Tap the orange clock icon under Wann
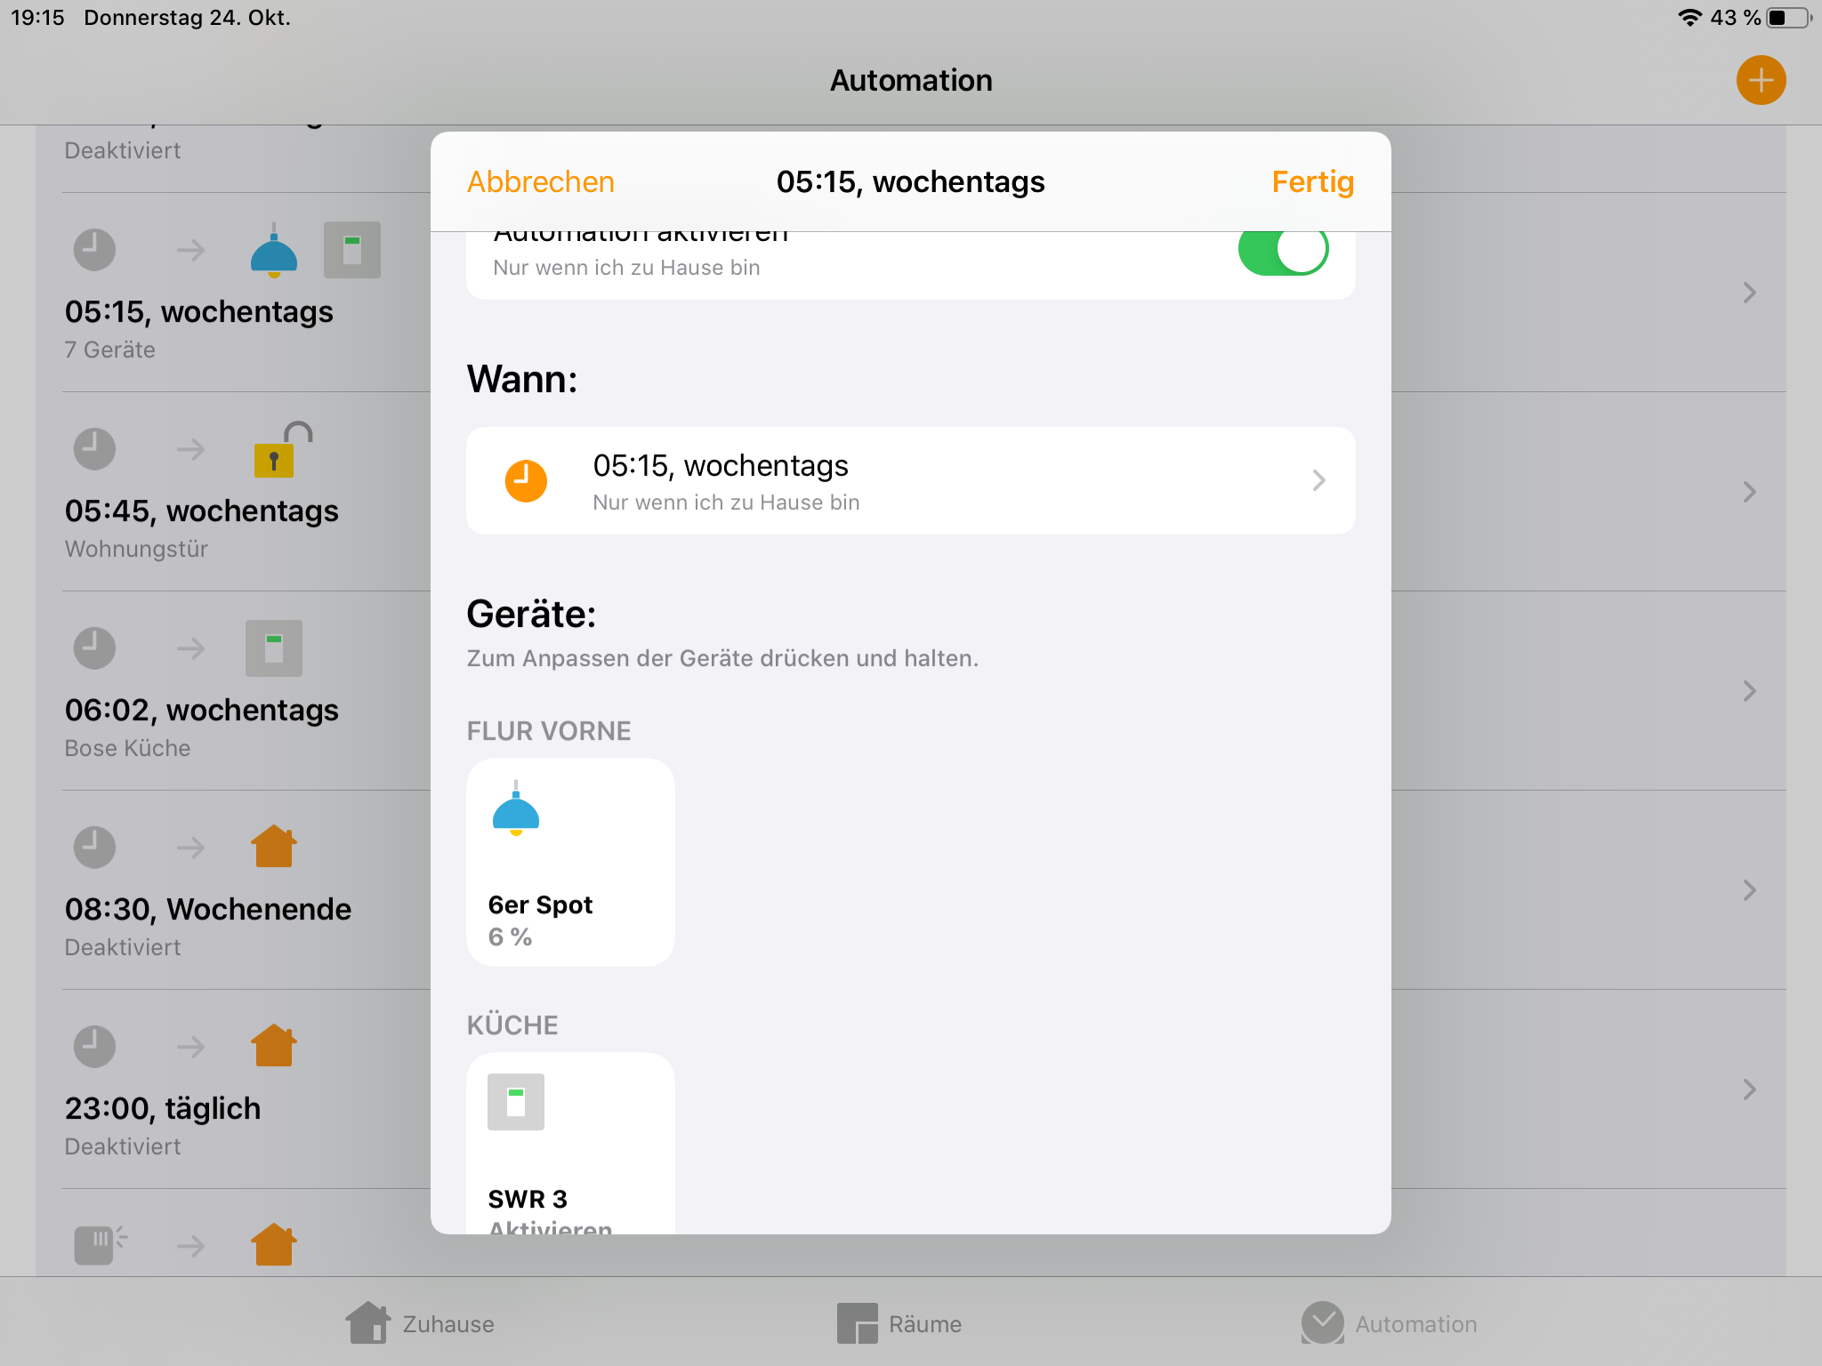The image size is (1822, 1366). click(x=526, y=481)
